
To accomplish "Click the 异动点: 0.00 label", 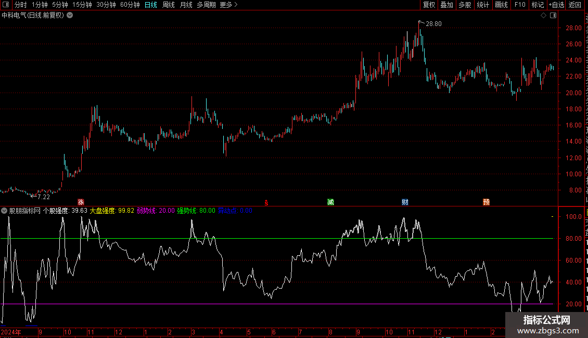I will 235,211.
